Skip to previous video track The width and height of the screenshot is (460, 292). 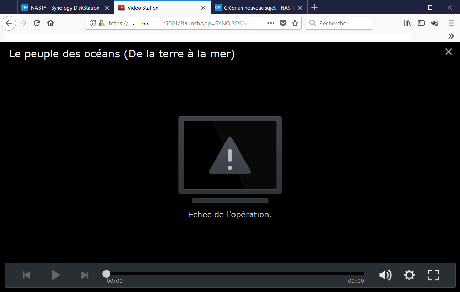[x=26, y=275]
